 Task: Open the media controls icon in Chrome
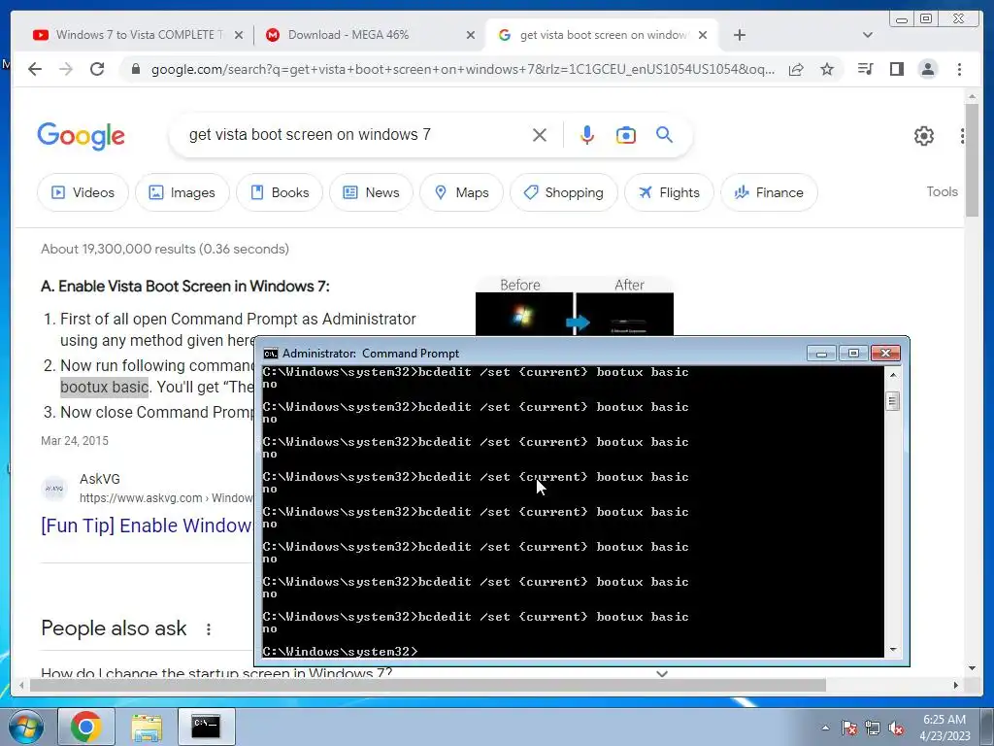click(x=865, y=69)
